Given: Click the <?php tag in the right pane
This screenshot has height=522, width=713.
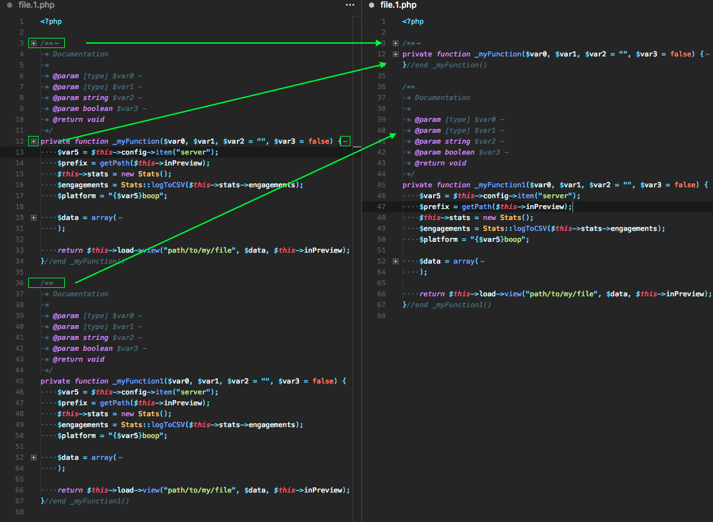Looking at the screenshot, I should [413, 21].
